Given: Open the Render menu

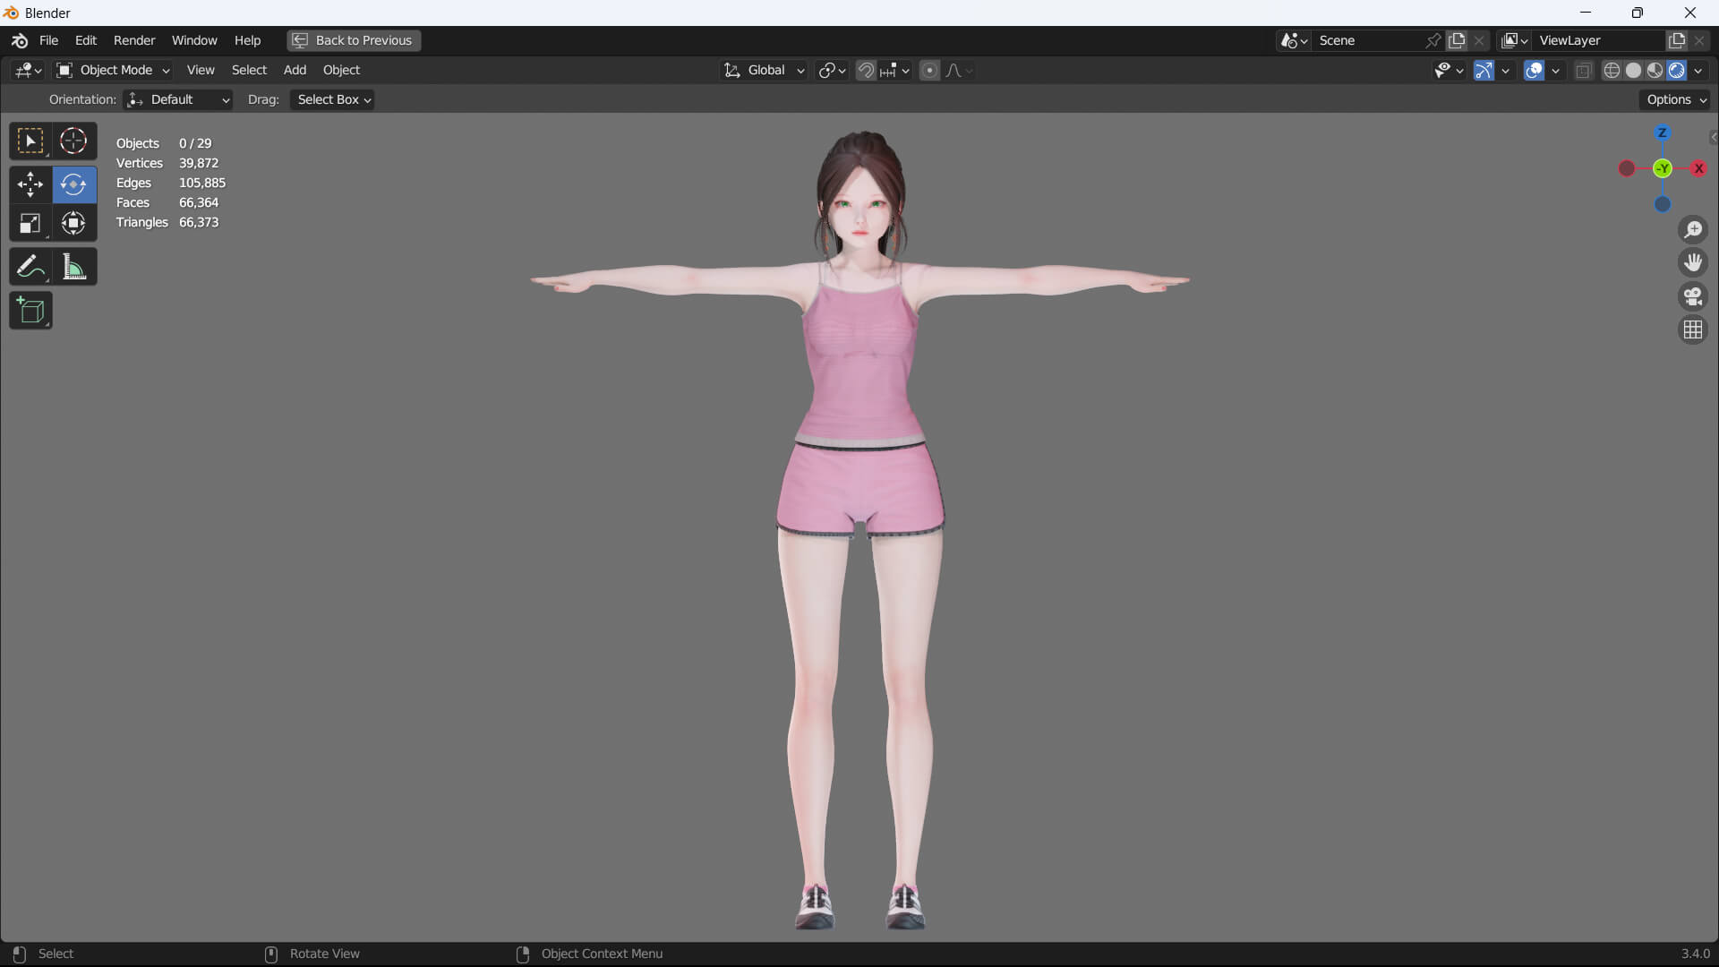Looking at the screenshot, I should click(134, 40).
